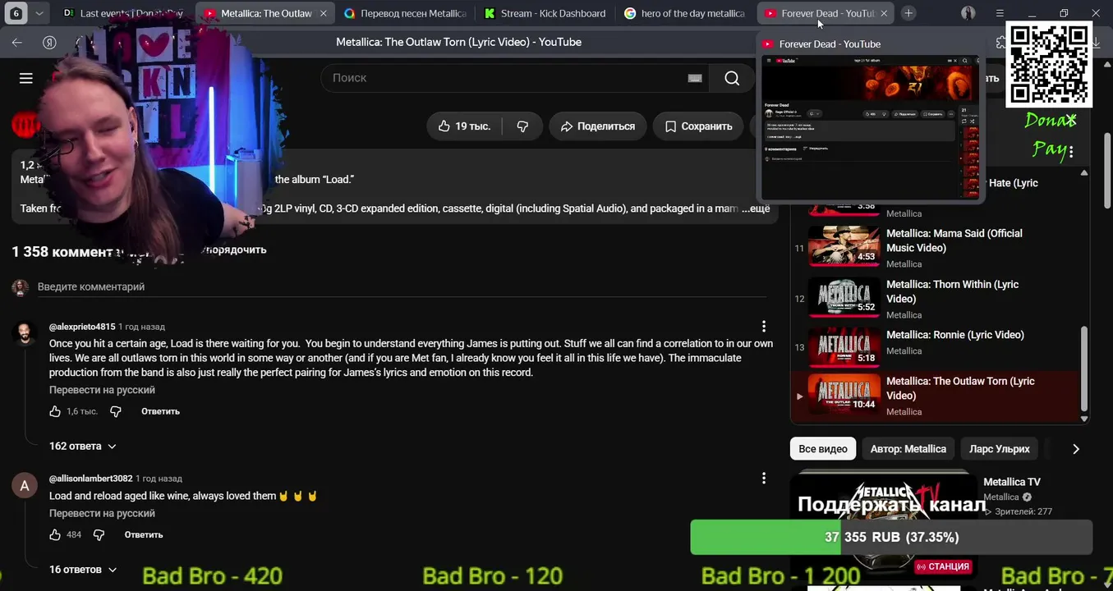
Task: Open the Yandex home icon in toolbar
Action: [49, 43]
